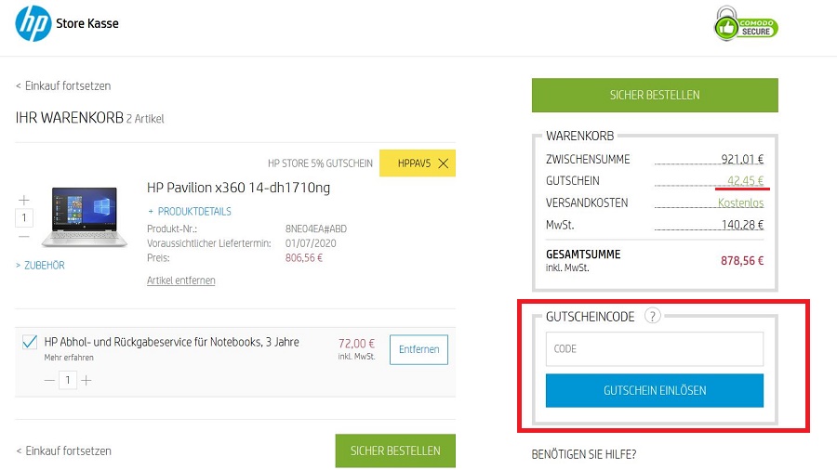837x470 pixels.
Task: Click the 806,56 € laptop price
Action: pos(304,258)
